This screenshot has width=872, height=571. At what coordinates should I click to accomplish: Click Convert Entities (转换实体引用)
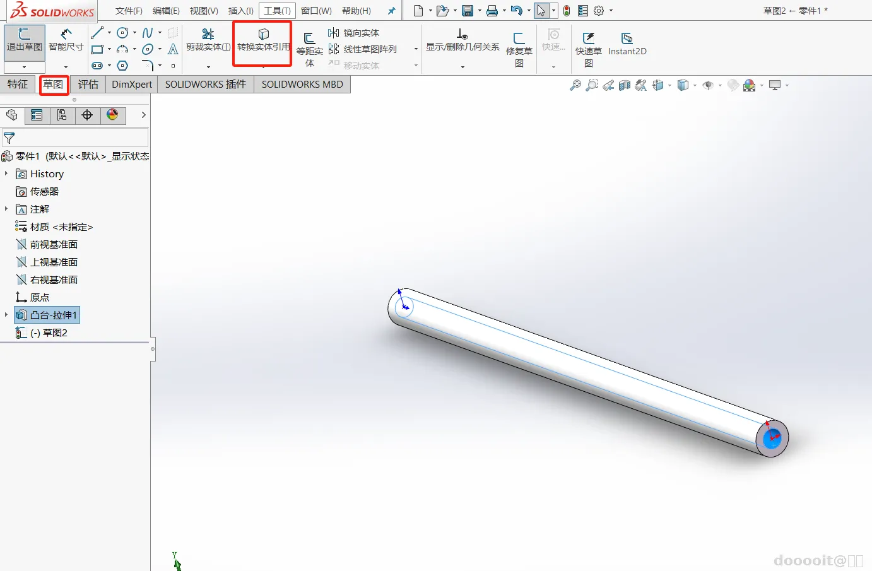263,41
